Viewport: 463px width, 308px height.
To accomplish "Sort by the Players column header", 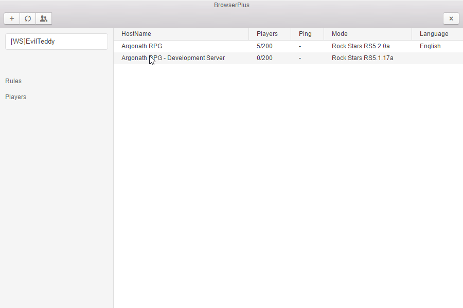I will pos(270,34).
